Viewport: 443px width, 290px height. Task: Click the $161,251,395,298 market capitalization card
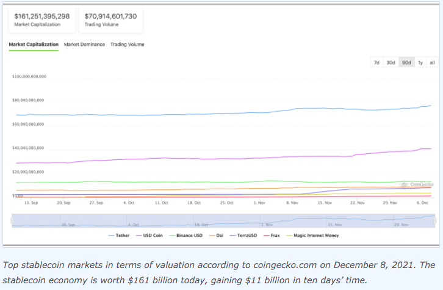pos(41,20)
